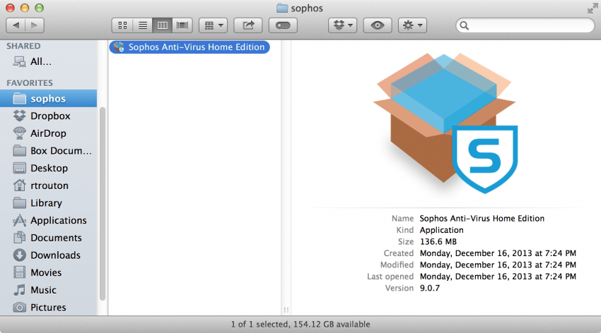Switch to list view

click(x=143, y=25)
